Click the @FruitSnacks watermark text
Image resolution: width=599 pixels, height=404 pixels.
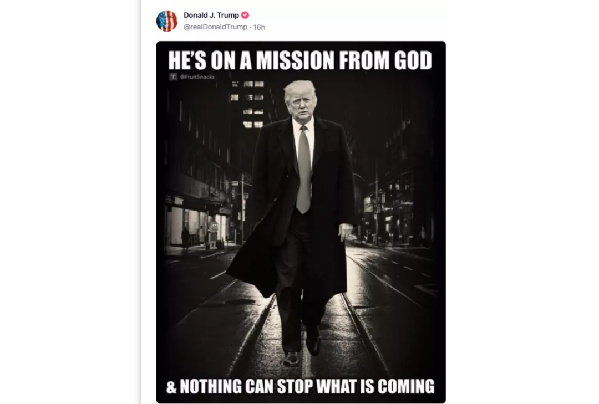197,76
